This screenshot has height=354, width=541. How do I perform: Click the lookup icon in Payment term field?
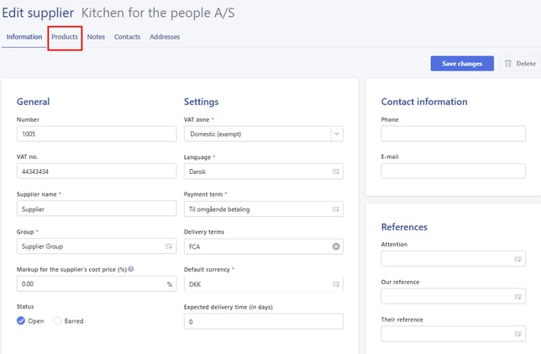pos(336,209)
